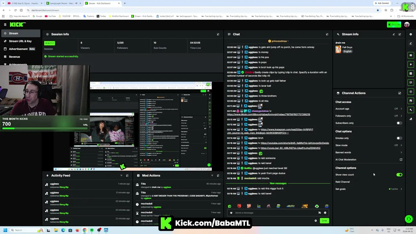The height and width of the screenshot is (234, 416).
Task: Open the Instagram reel link in chat
Action: [x=270, y=131]
